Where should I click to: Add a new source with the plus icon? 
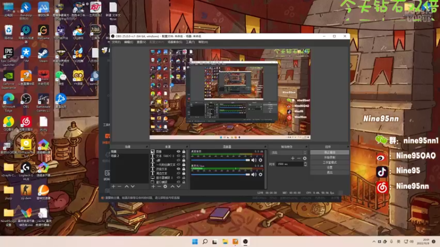click(x=153, y=186)
